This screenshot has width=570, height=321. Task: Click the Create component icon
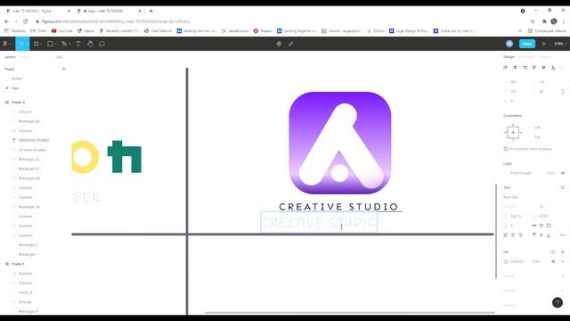(x=279, y=44)
